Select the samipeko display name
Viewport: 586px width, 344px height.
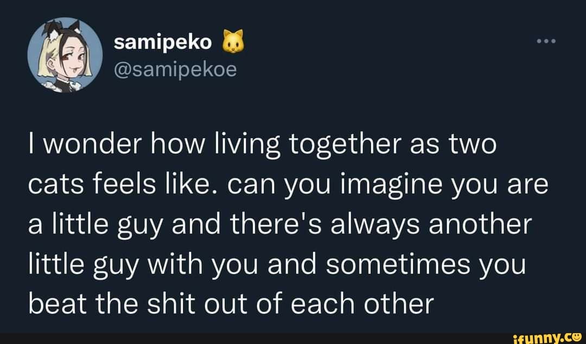pyautogui.click(x=163, y=43)
